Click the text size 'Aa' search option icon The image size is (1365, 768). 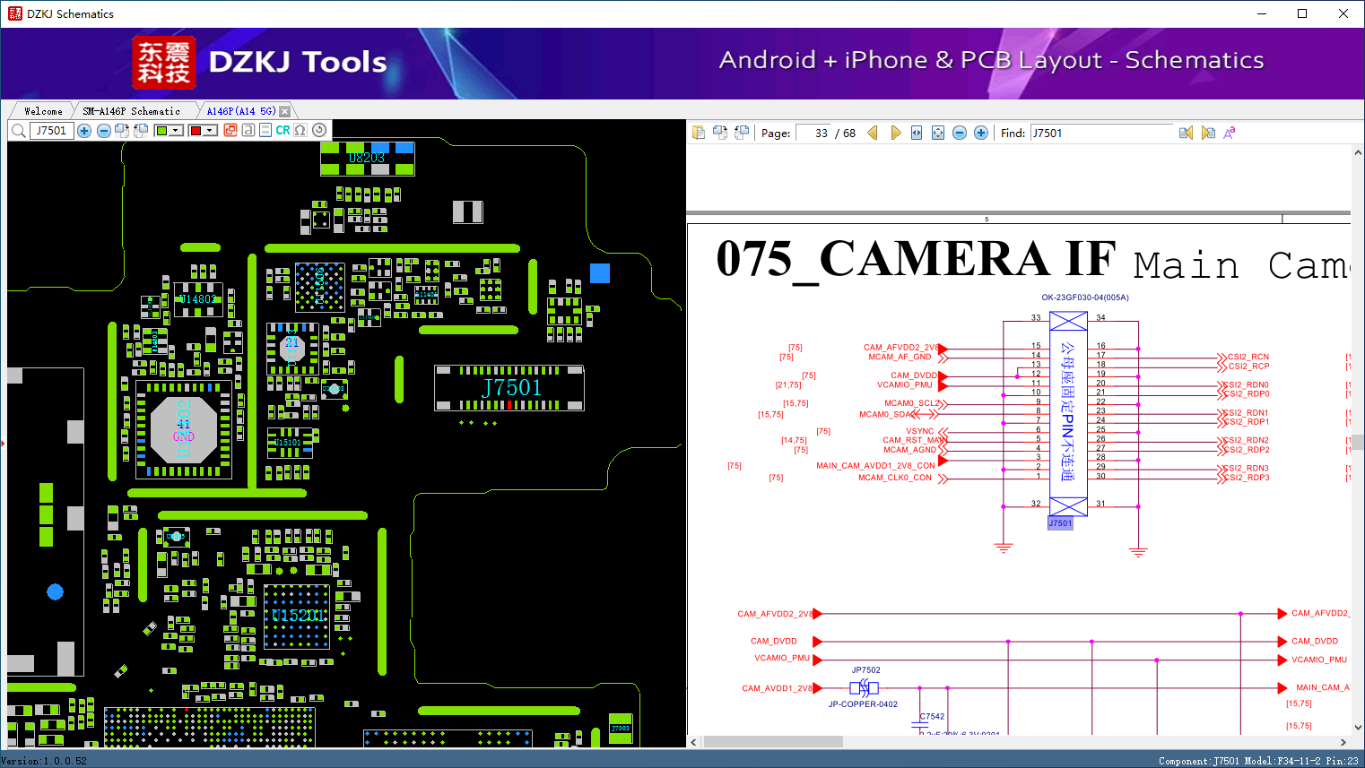coord(1230,133)
